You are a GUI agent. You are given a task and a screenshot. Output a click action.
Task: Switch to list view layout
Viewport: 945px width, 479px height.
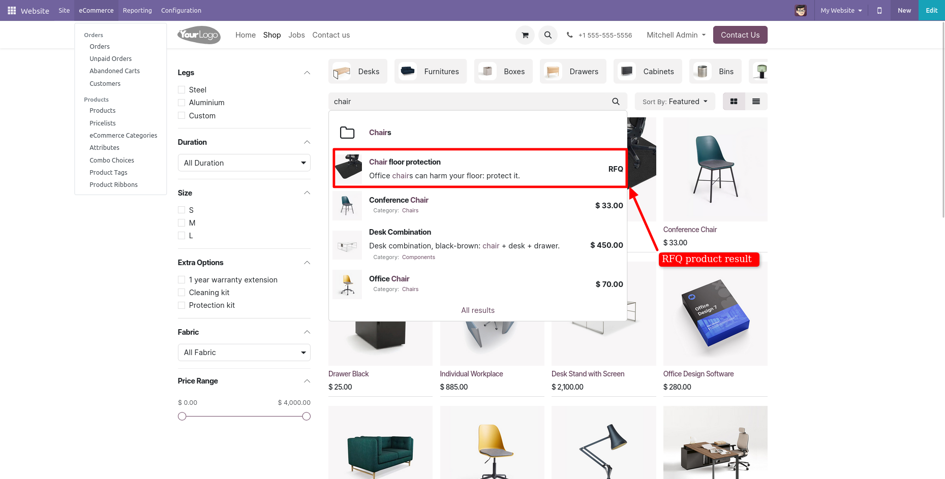[756, 102]
